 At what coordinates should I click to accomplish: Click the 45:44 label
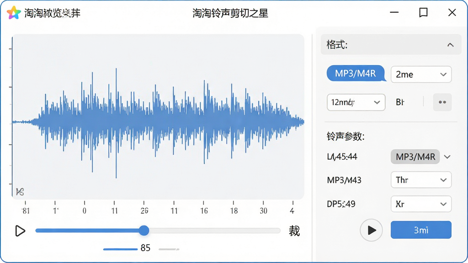click(x=342, y=157)
